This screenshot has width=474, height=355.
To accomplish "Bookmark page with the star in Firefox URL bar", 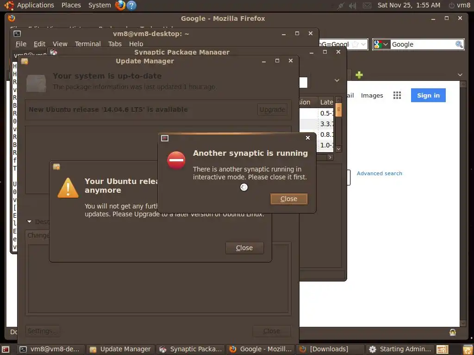I will click(355, 44).
